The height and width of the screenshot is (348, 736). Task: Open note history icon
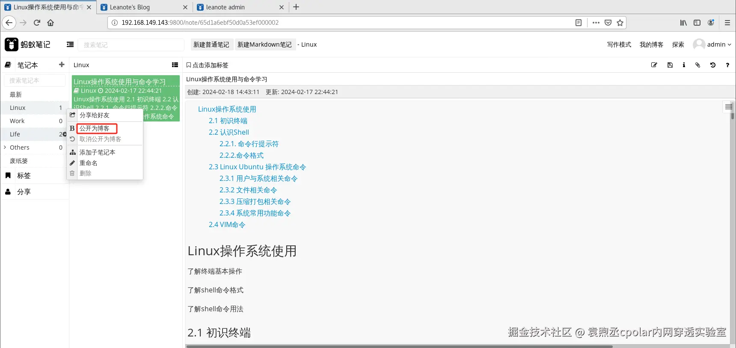point(713,65)
